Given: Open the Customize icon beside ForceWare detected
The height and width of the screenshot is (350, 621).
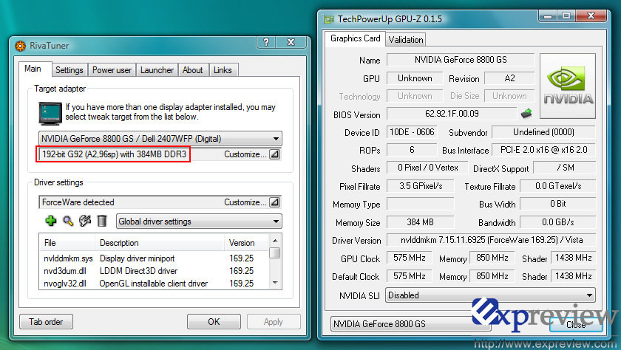Looking at the screenshot, I should point(274,202).
